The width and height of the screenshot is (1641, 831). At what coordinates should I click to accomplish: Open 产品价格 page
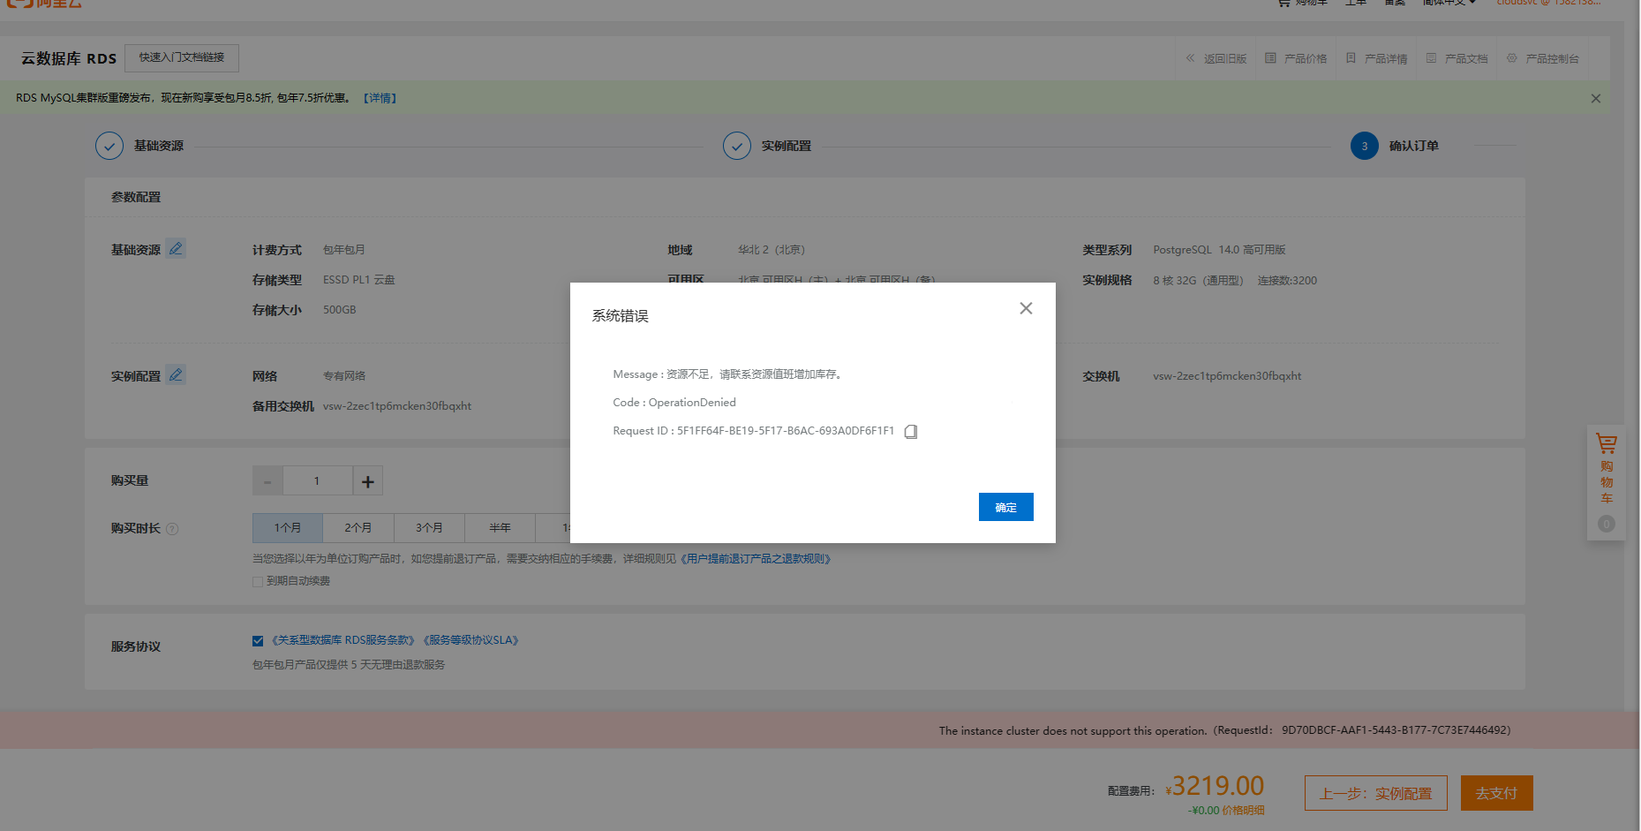click(x=1306, y=59)
